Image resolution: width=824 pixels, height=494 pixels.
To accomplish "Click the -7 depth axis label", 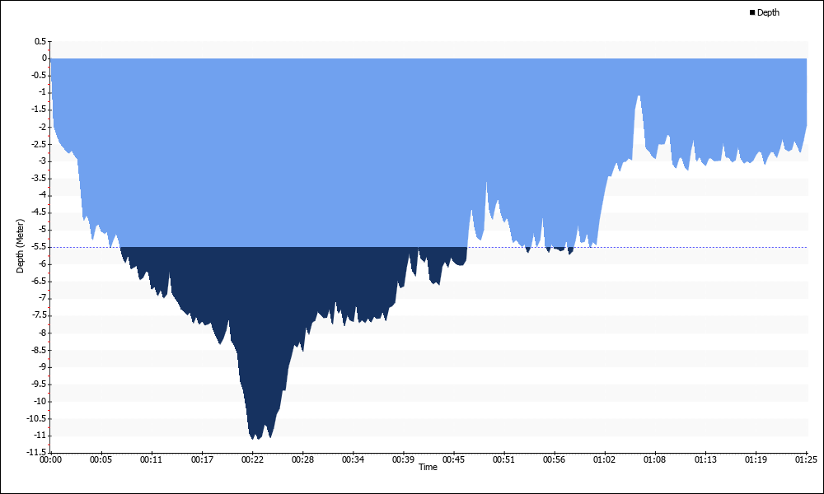I will point(42,298).
